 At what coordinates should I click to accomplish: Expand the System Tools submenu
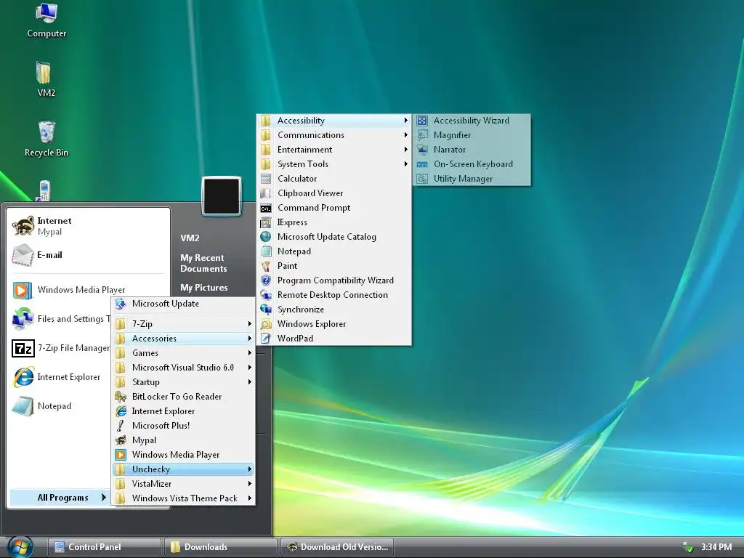[x=334, y=164]
